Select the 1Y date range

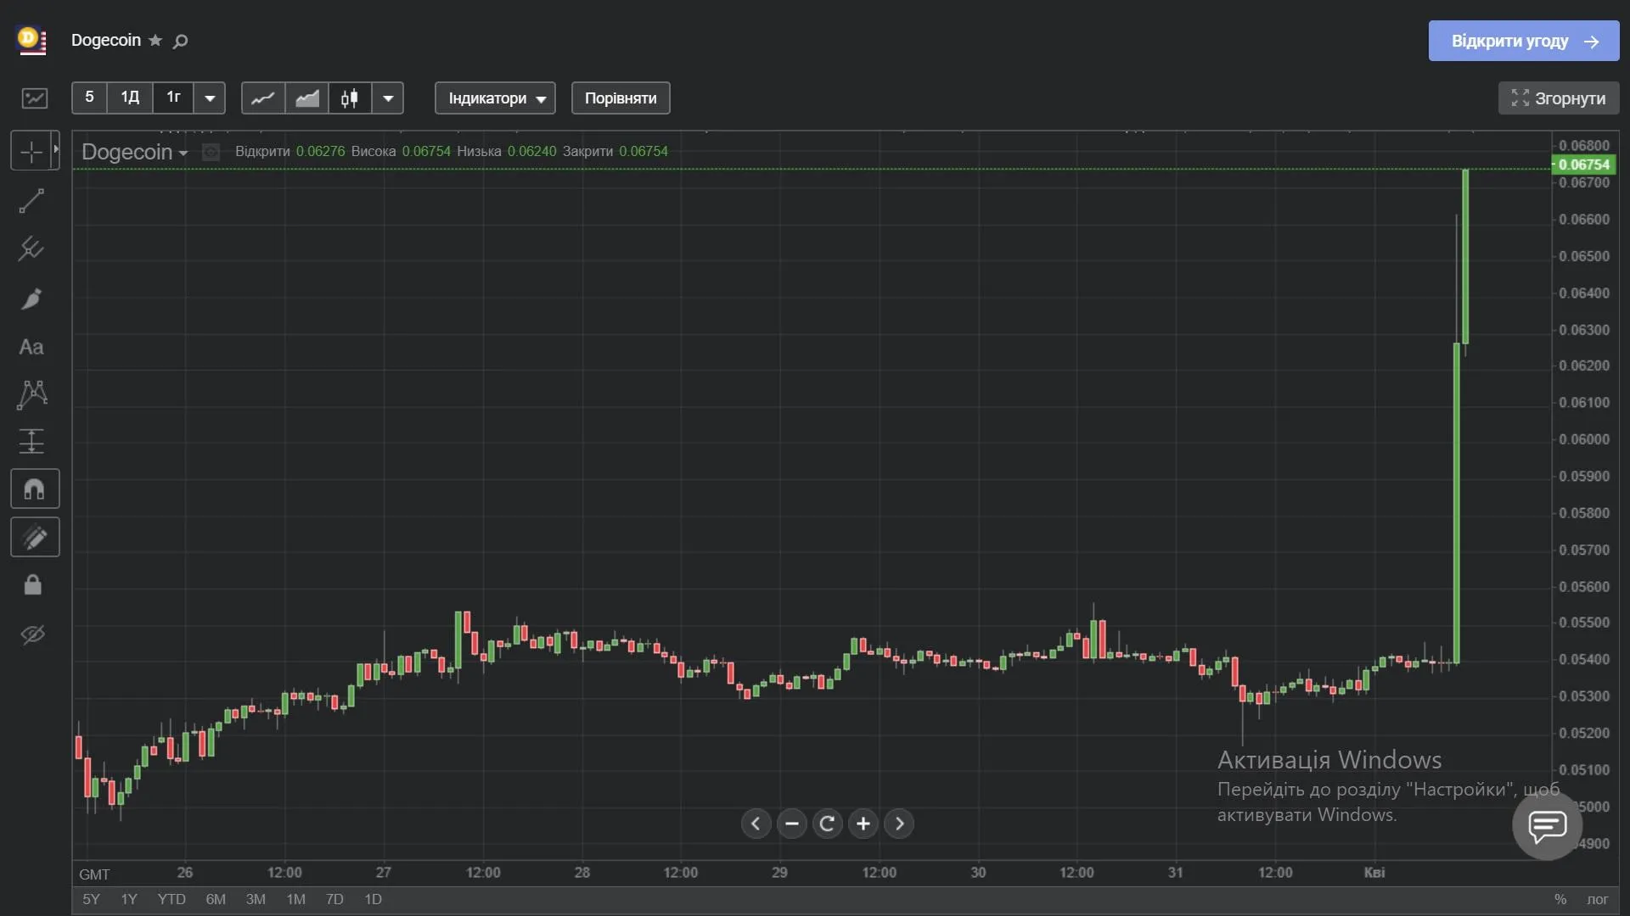[129, 899]
